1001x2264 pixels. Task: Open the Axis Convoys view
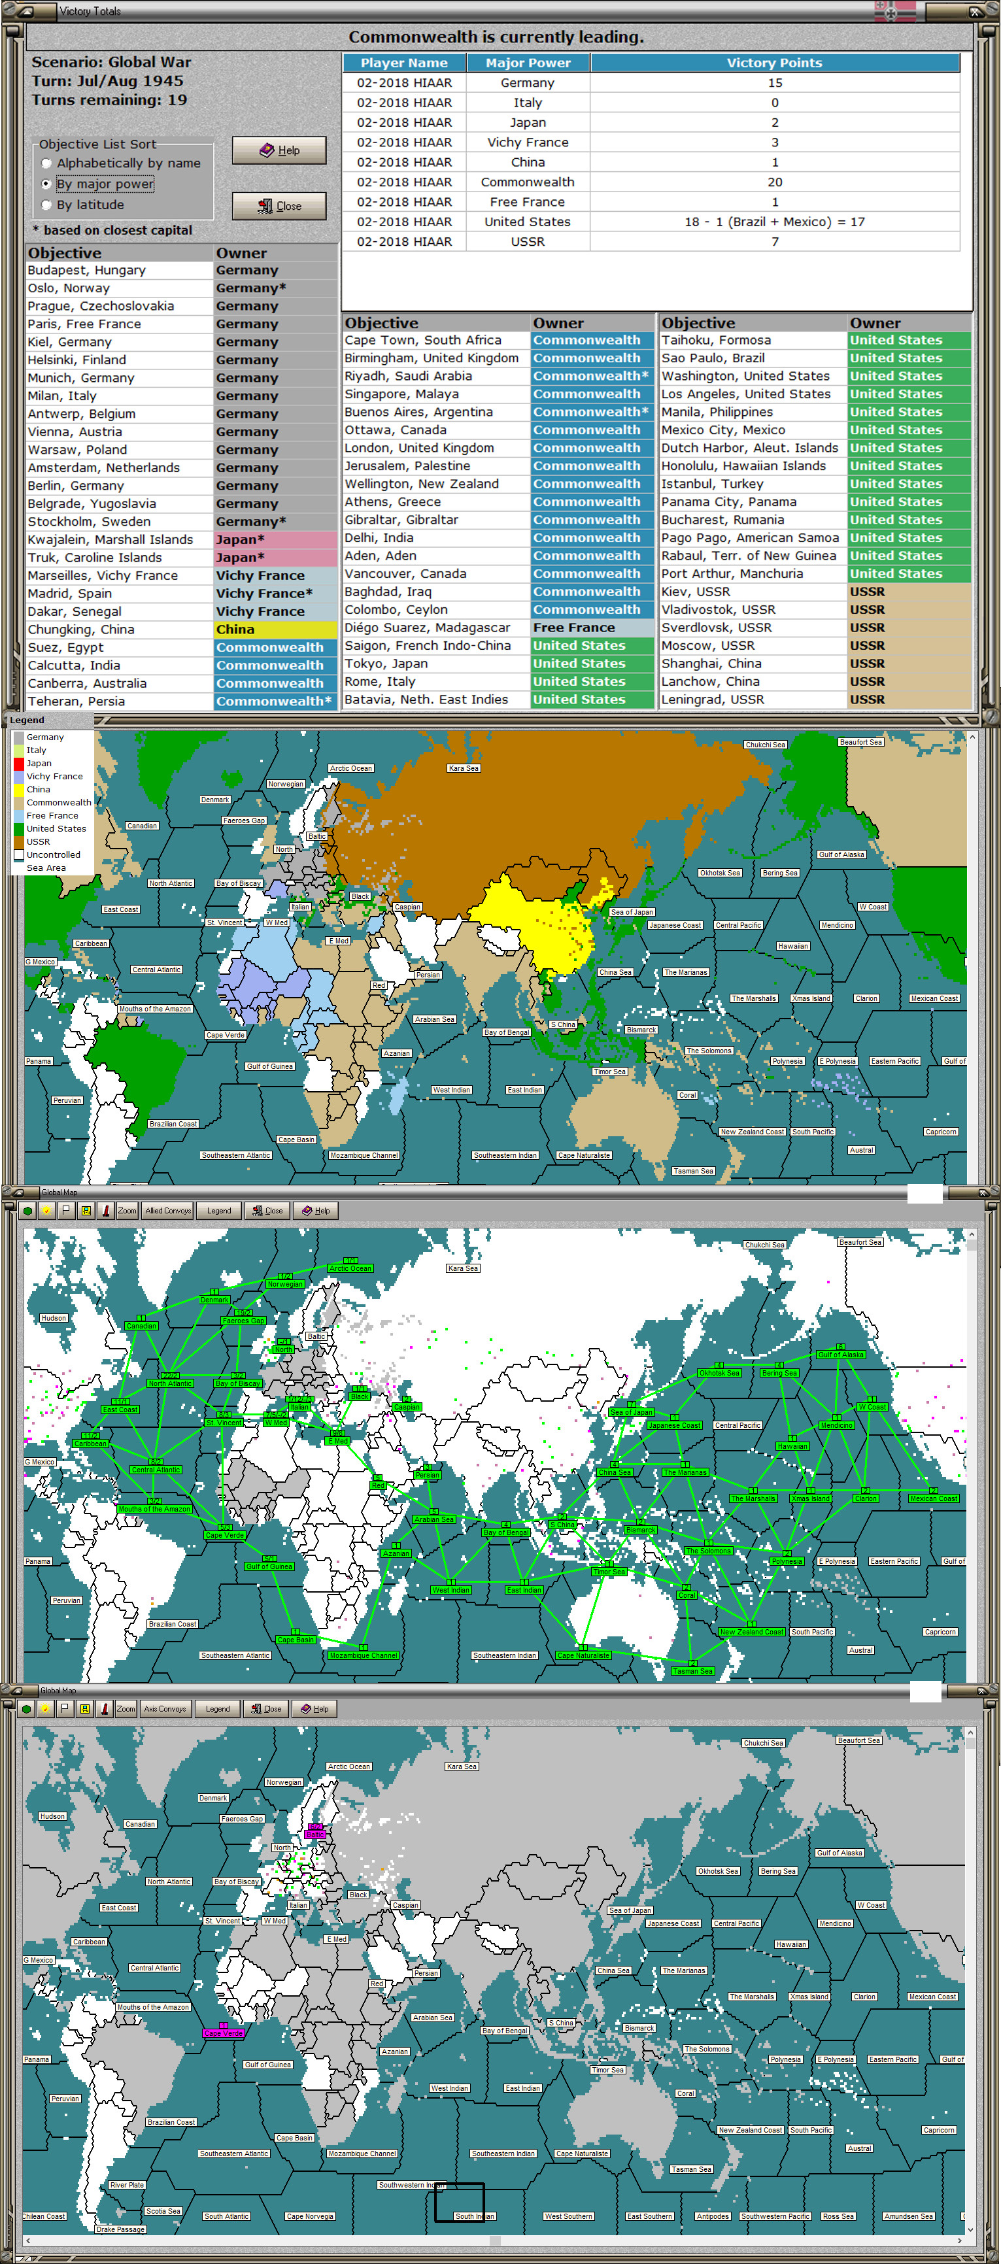tap(165, 1708)
